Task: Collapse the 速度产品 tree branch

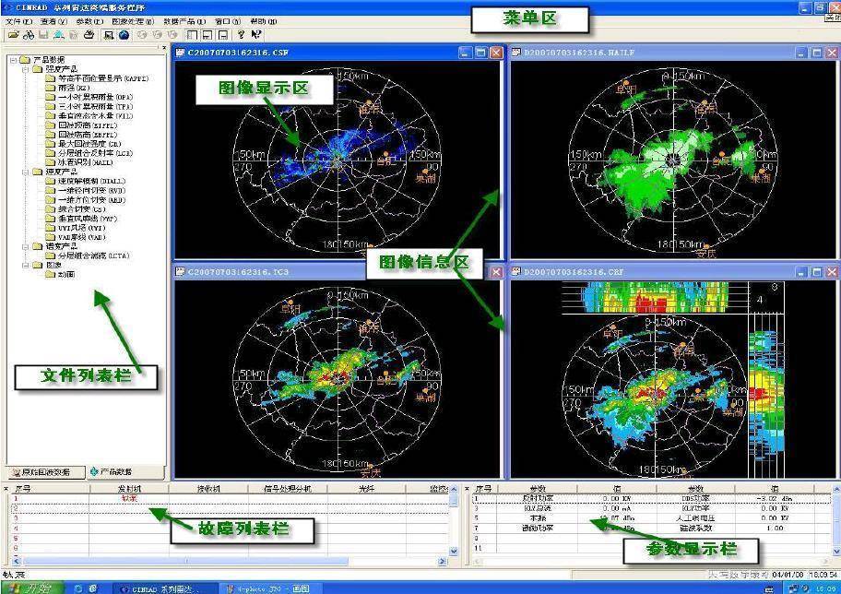Action: (x=25, y=172)
